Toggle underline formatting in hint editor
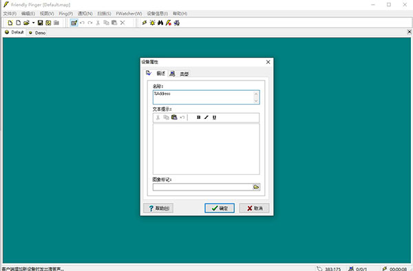This screenshot has width=413, height=271. pos(214,118)
